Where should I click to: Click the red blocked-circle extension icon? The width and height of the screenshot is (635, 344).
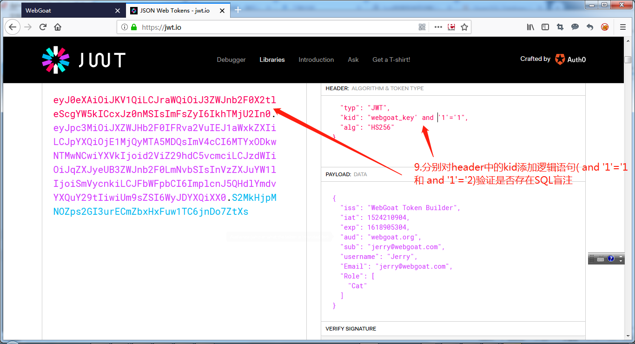[x=605, y=27]
